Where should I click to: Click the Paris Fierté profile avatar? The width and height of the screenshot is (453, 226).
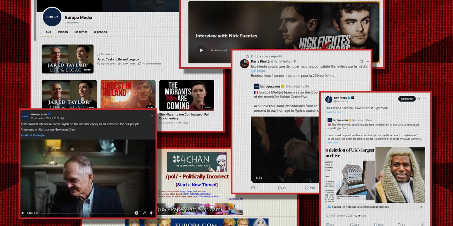click(244, 64)
